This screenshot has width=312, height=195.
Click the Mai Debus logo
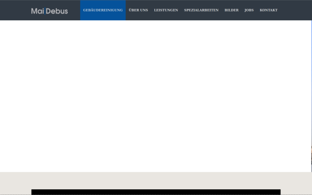point(49,11)
